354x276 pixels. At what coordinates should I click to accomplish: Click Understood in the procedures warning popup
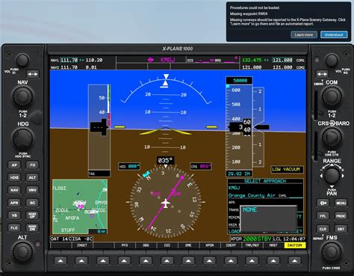coord(334,34)
